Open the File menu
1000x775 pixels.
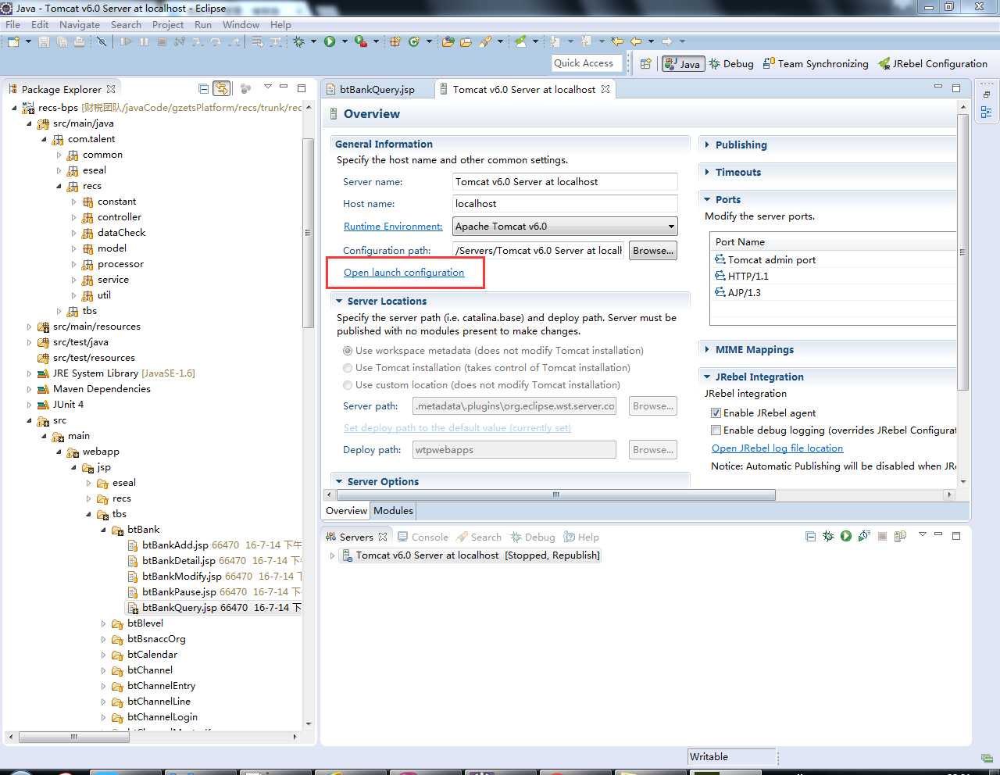point(12,24)
